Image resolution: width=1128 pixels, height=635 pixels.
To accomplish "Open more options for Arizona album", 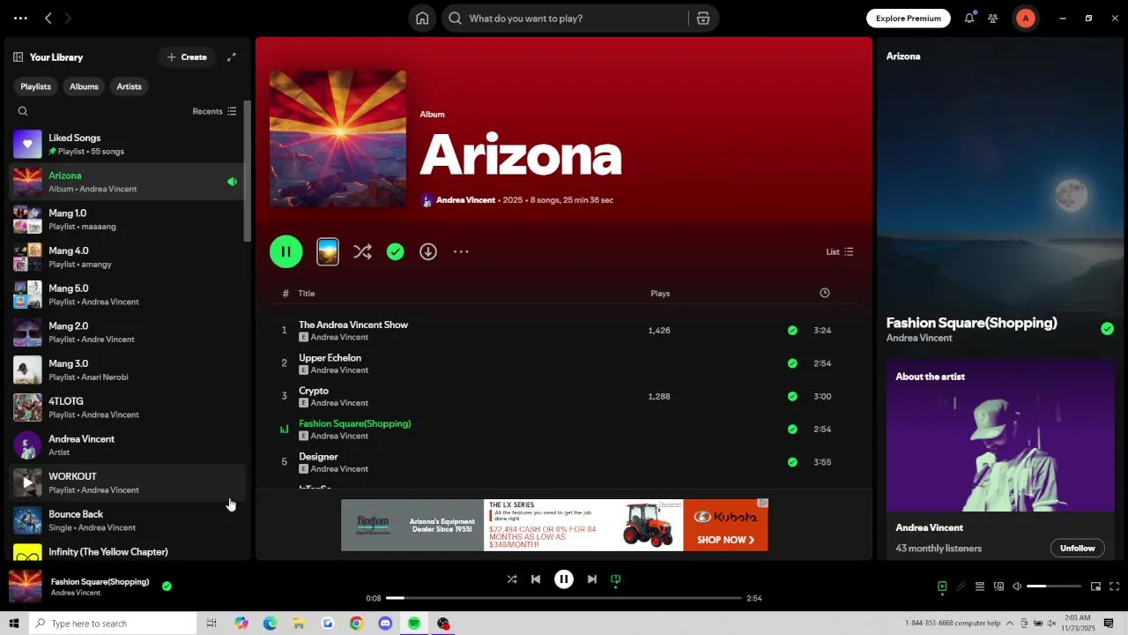I will coord(461,251).
